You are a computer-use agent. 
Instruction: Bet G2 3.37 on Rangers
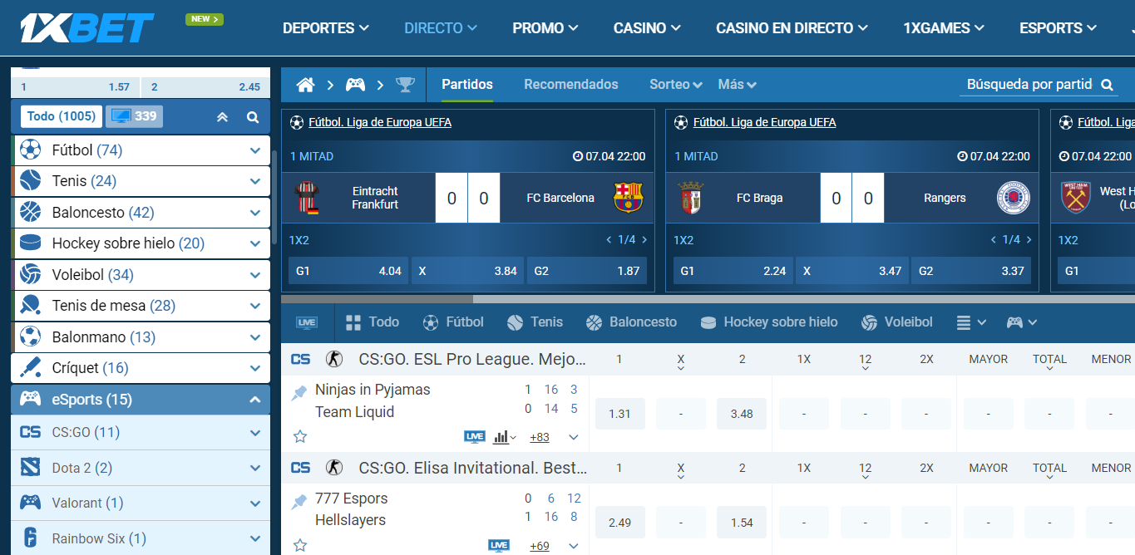tap(971, 271)
